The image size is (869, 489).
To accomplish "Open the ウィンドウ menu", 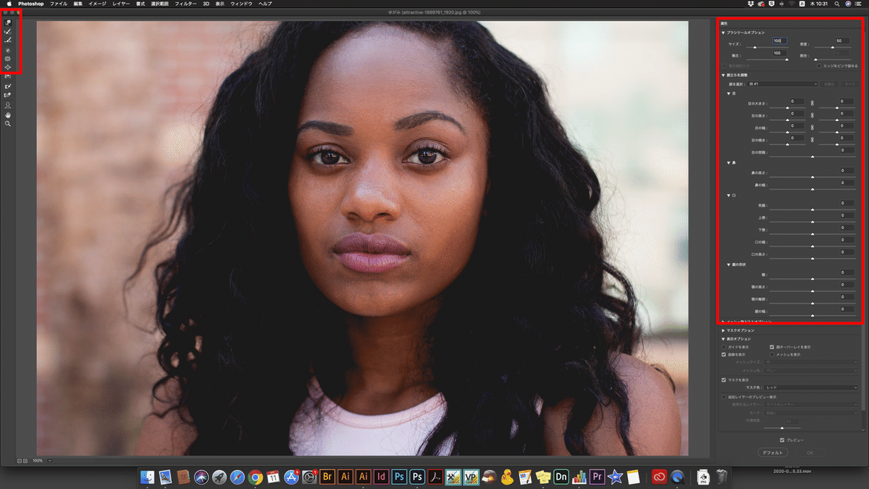I will point(241,4).
